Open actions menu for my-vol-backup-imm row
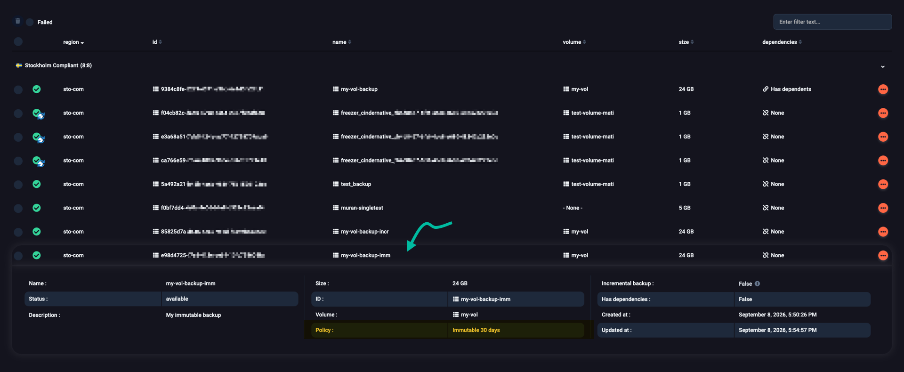Screen dimensions: 904x372 pos(883,255)
